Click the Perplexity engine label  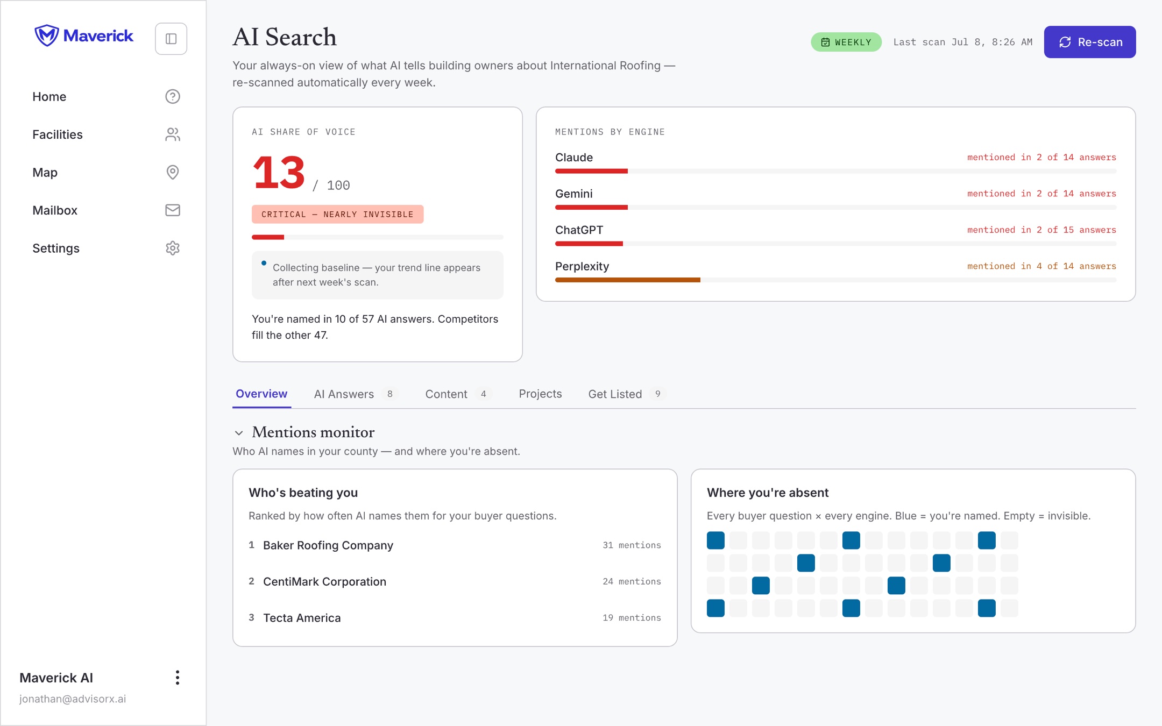coord(582,266)
